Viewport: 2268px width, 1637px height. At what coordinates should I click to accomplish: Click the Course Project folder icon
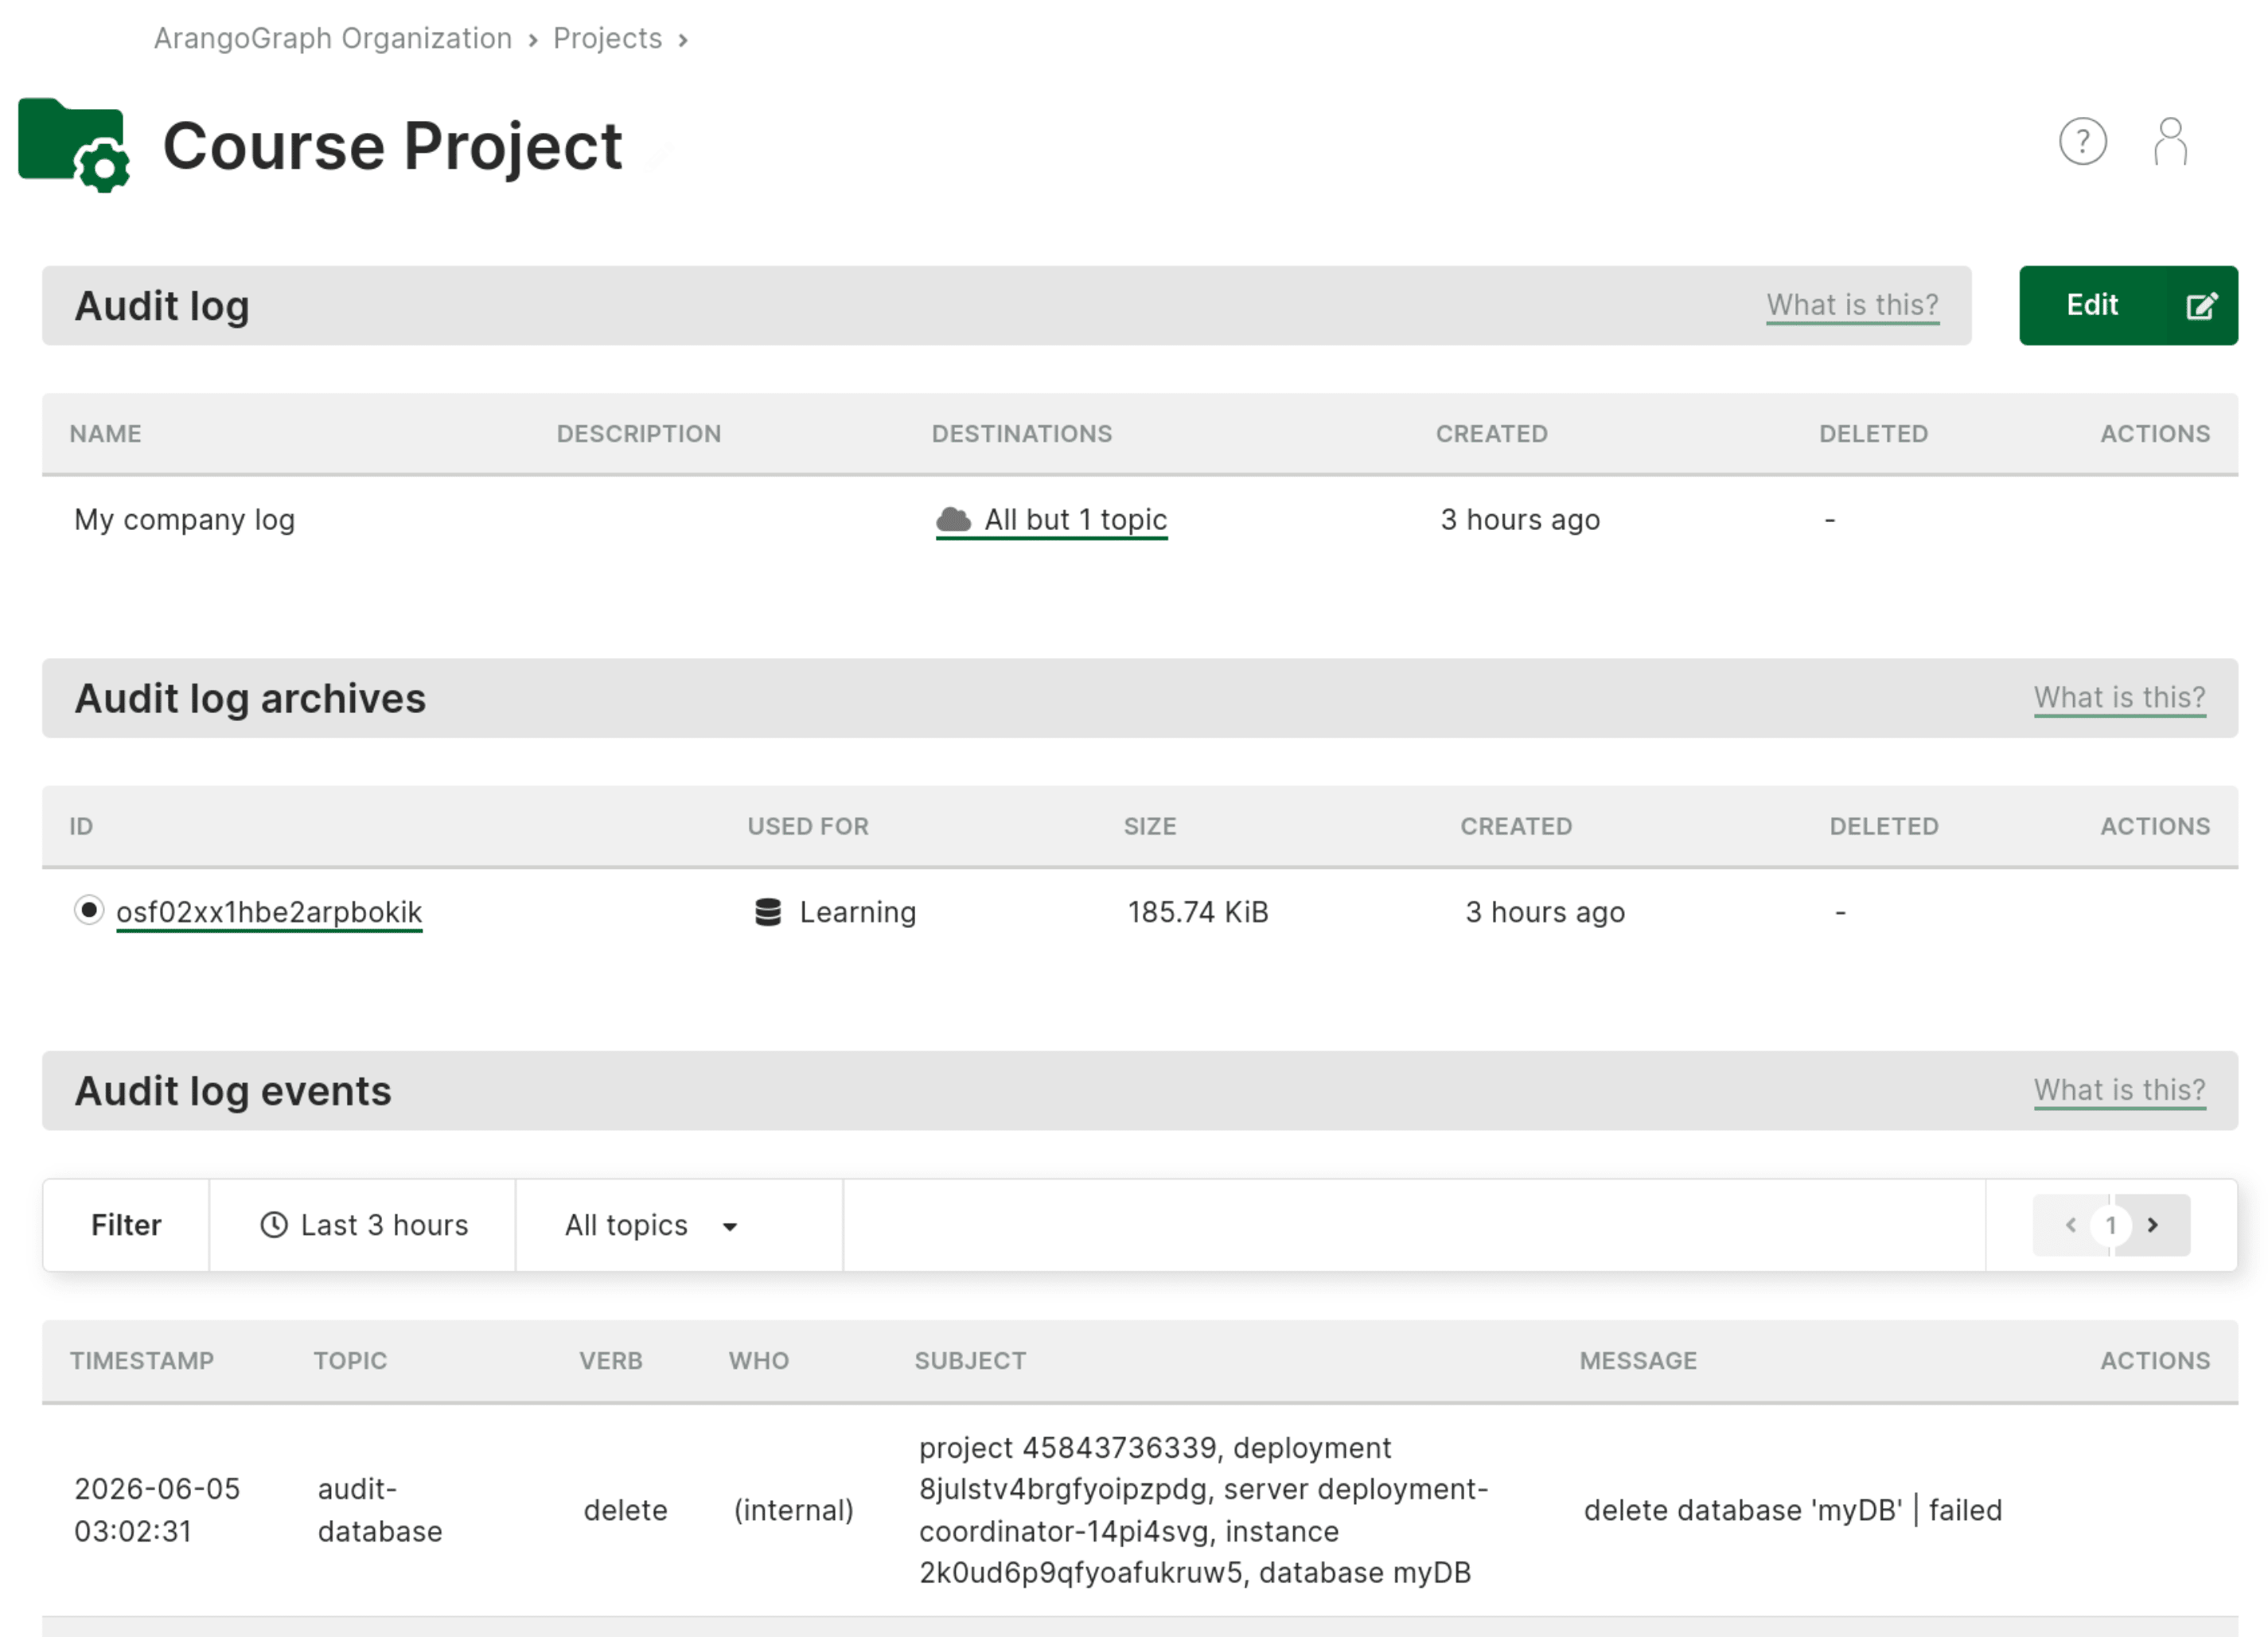coord(74,145)
